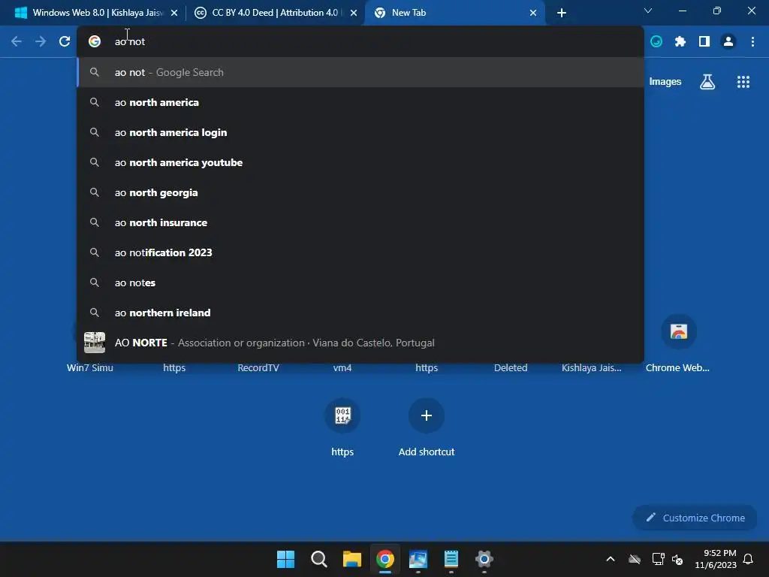Viewport: 769px width, 577px height.
Task: Click the display network tray icon
Action: click(658, 559)
